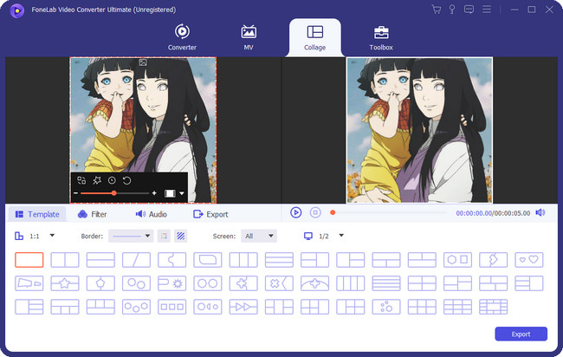The height and width of the screenshot is (357, 563).
Task: Select the four vertical columns template
Action: click(x=351, y=283)
